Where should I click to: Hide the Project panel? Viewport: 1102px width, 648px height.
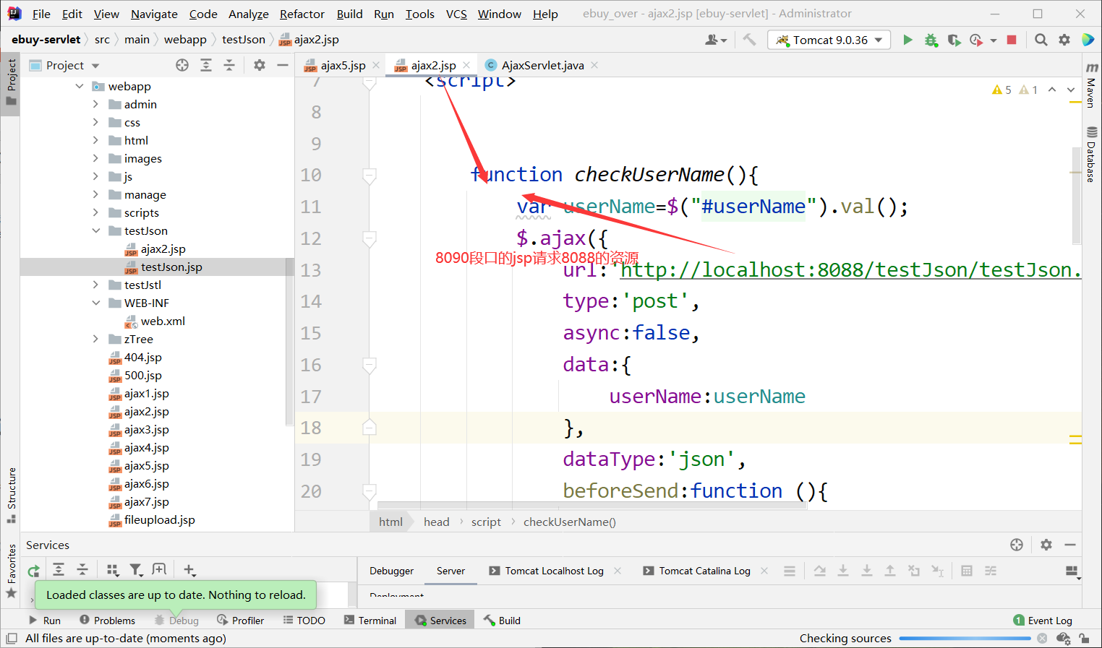283,65
